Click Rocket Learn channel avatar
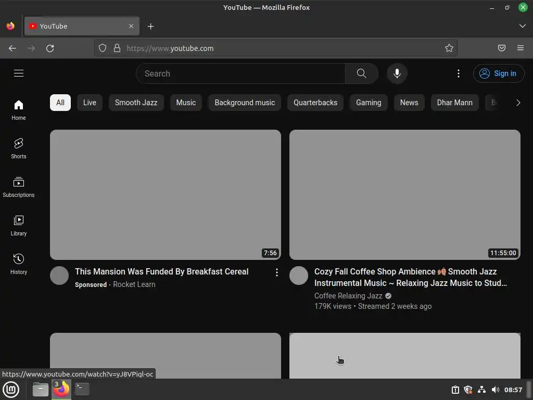This screenshot has height=400, width=533. click(x=59, y=276)
